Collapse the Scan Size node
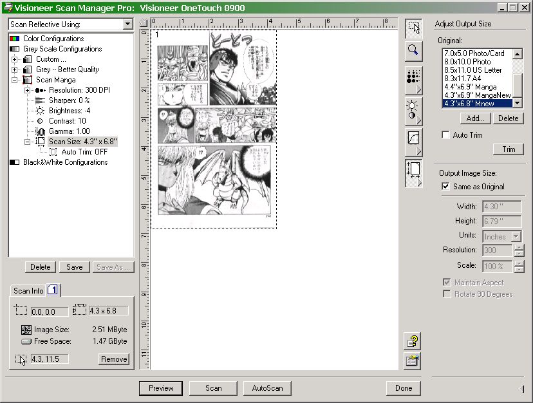The height and width of the screenshot is (403, 533). pyautogui.click(x=27, y=142)
